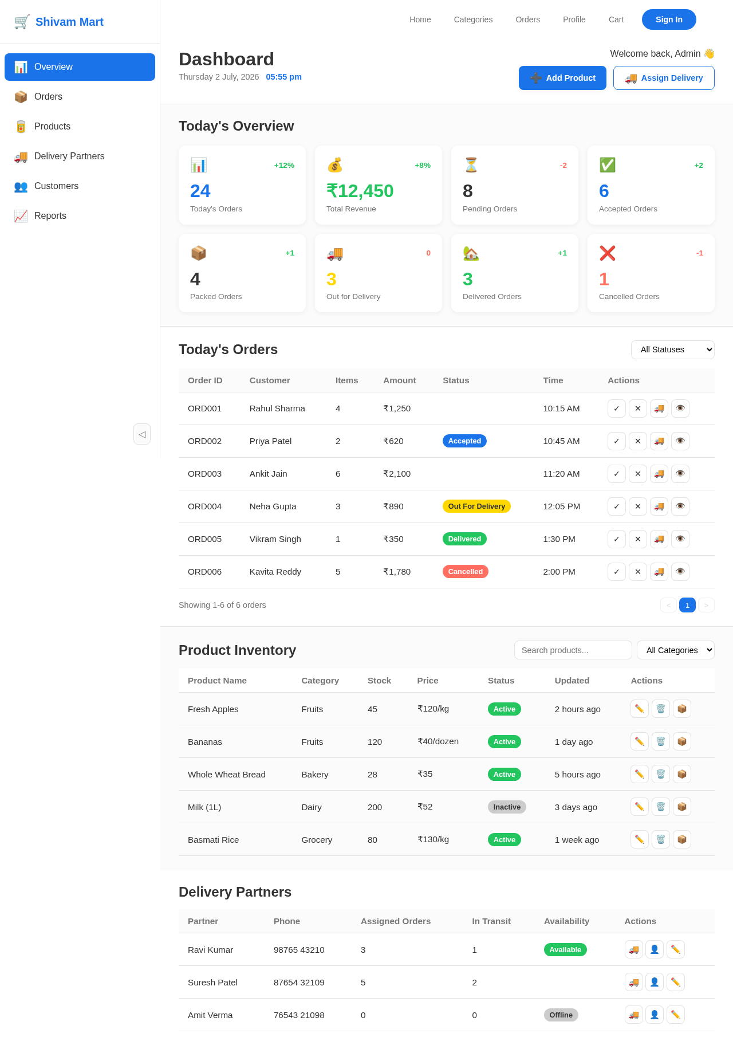Delete Bananas with trash icon
Image resolution: width=733 pixels, height=1045 pixels.
661,741
